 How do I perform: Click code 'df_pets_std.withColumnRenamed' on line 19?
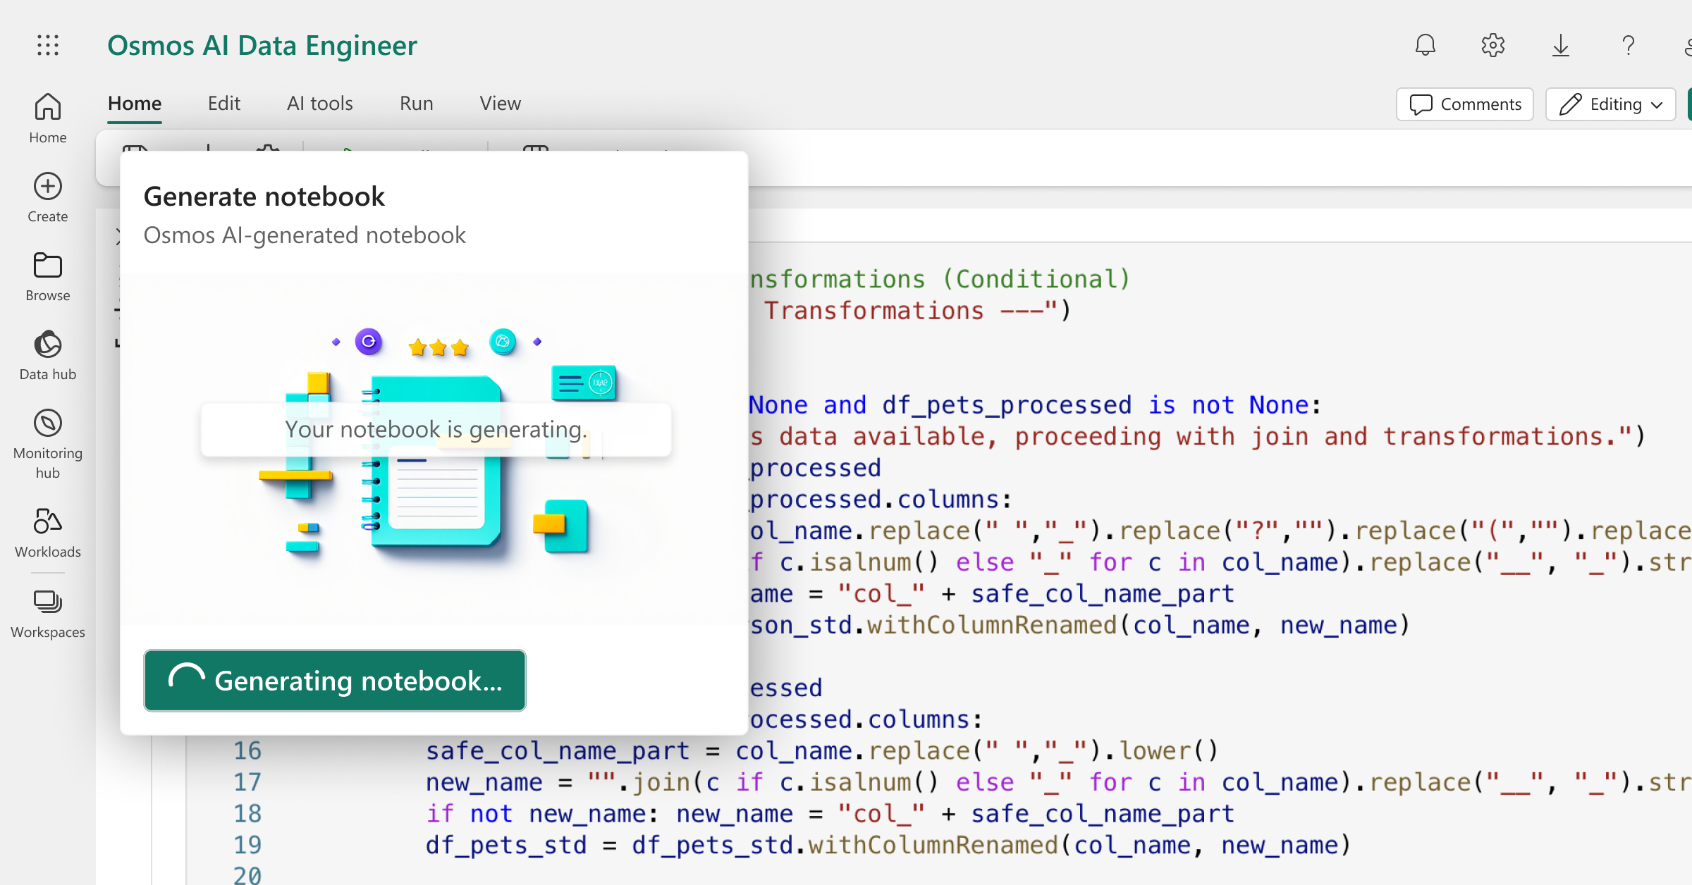845,845
